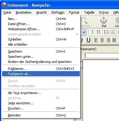This screenshot has width=119, height=121.
Task: Click the KompoZer title bar icon
Action: (4, 5)
